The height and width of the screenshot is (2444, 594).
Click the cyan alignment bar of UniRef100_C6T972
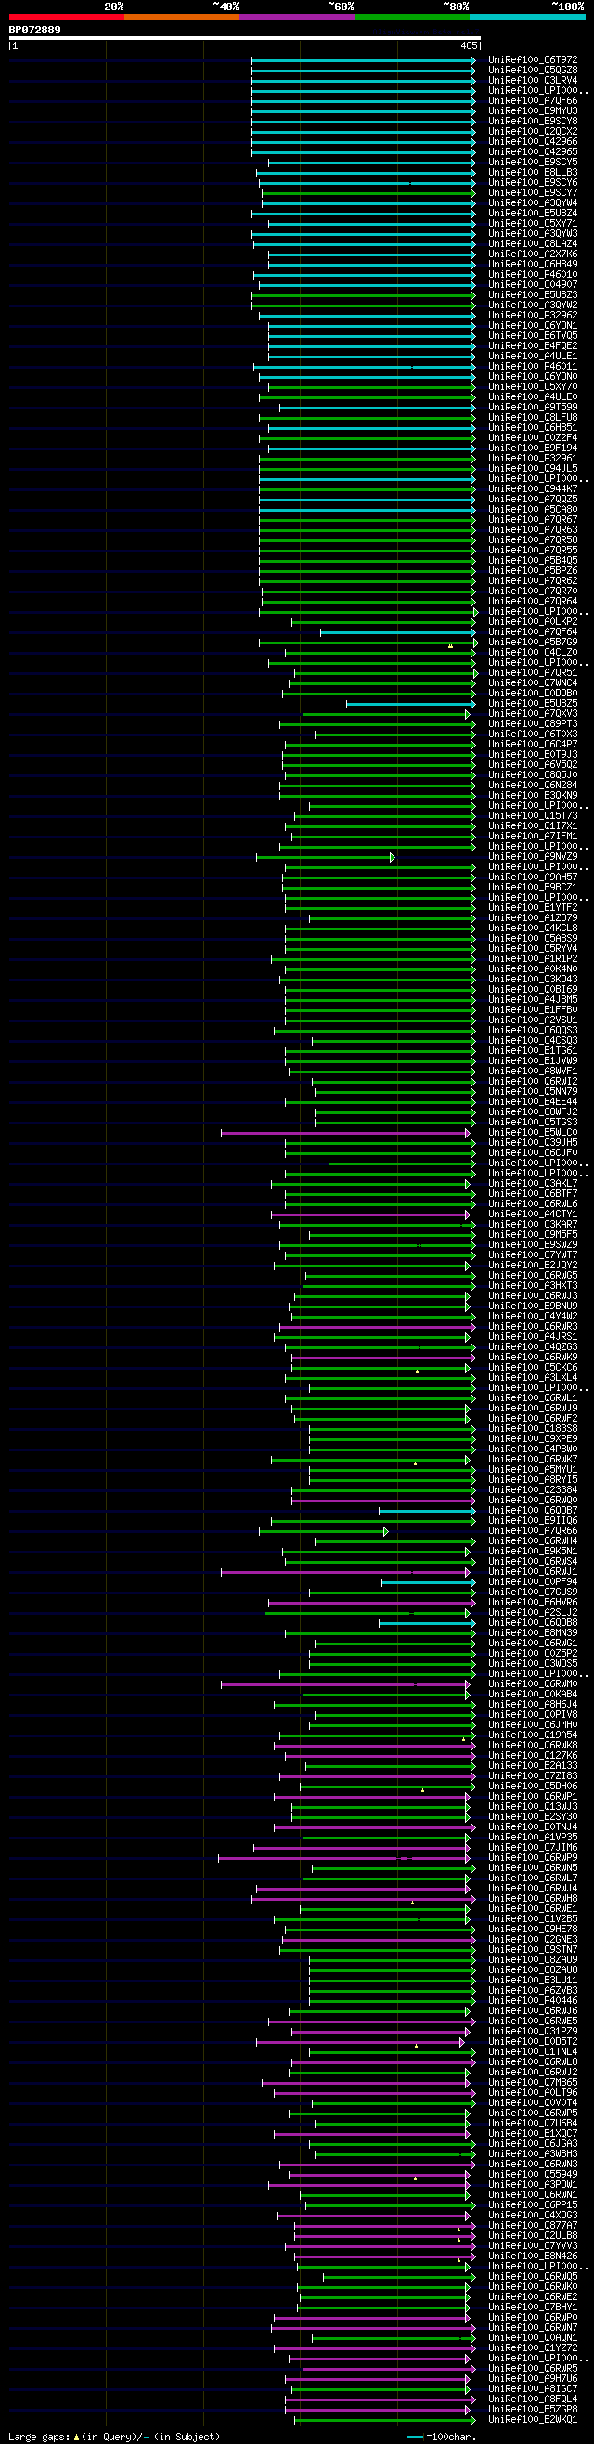tap(363, 59)
